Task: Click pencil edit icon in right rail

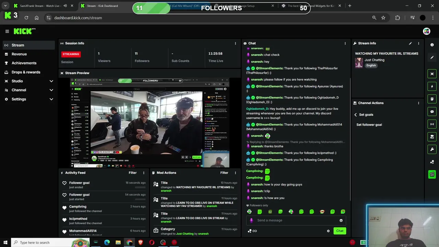Action: point(432,57)
